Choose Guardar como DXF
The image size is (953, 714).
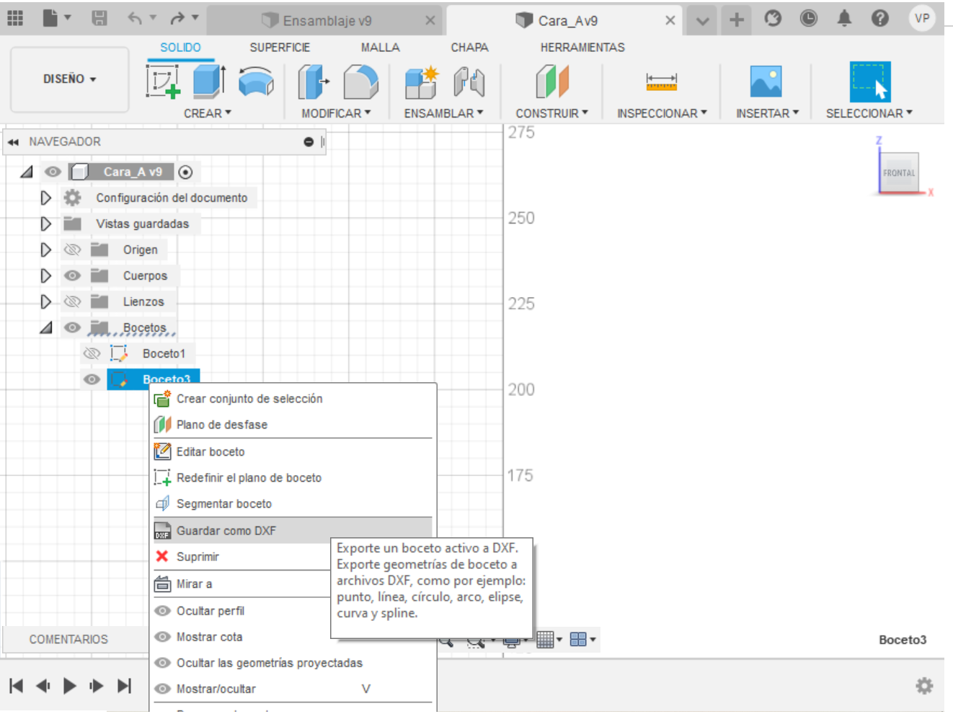[293, 531]
